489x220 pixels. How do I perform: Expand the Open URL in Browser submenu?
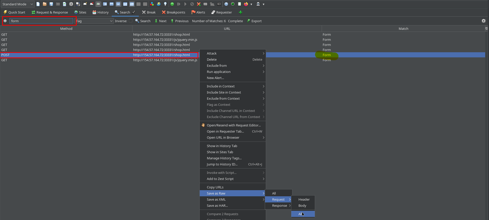[232, 137]
